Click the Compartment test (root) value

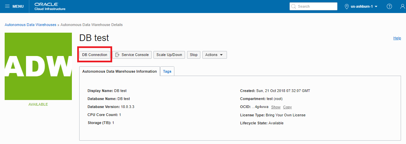coord(275,99)
